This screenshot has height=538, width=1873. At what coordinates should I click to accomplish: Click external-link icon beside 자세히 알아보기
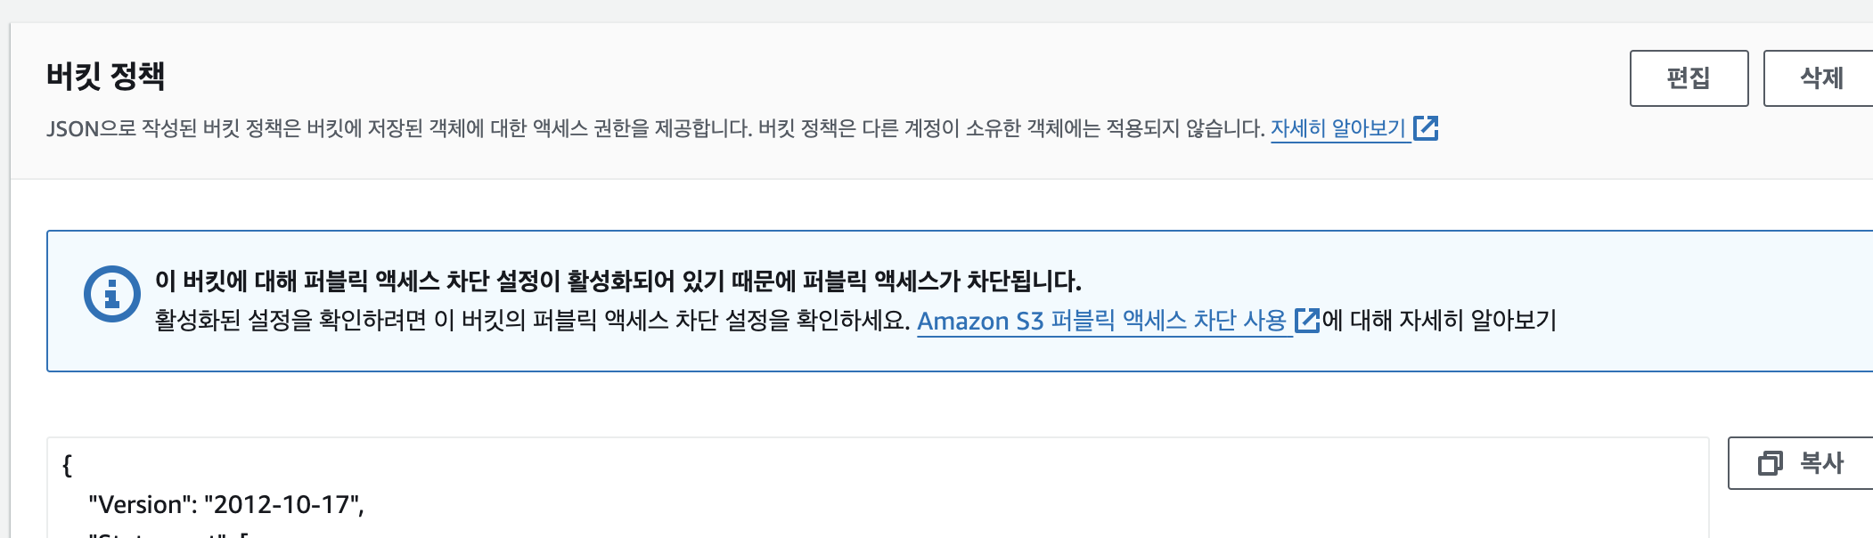point(1426,128)
